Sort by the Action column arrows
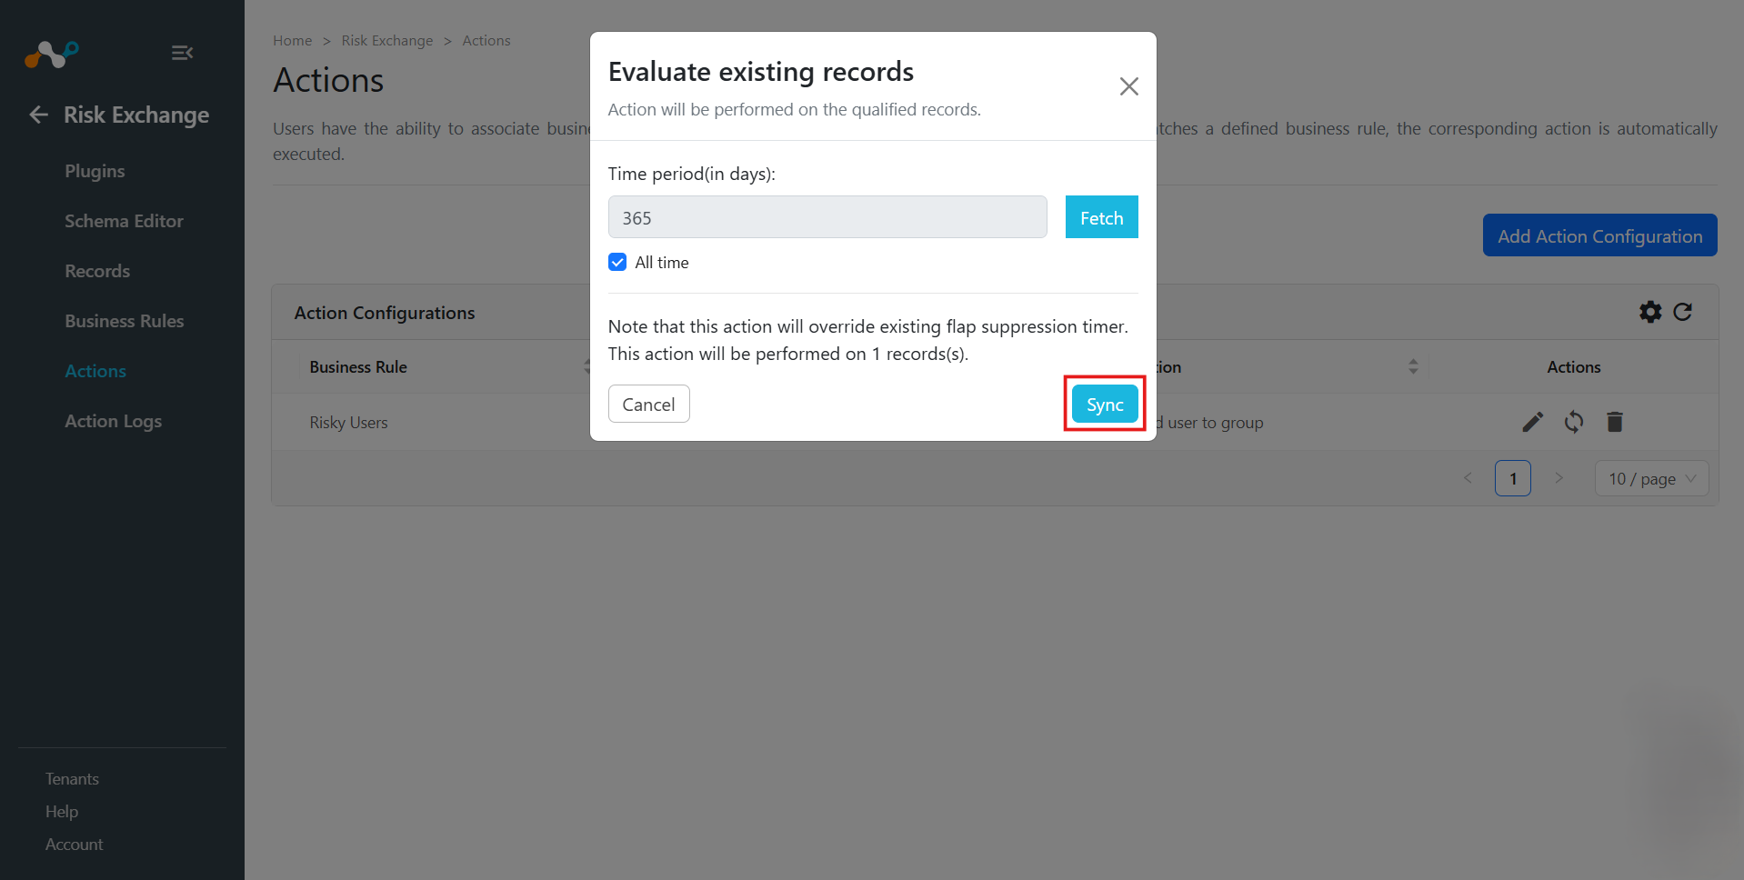 click(1413, 366)
